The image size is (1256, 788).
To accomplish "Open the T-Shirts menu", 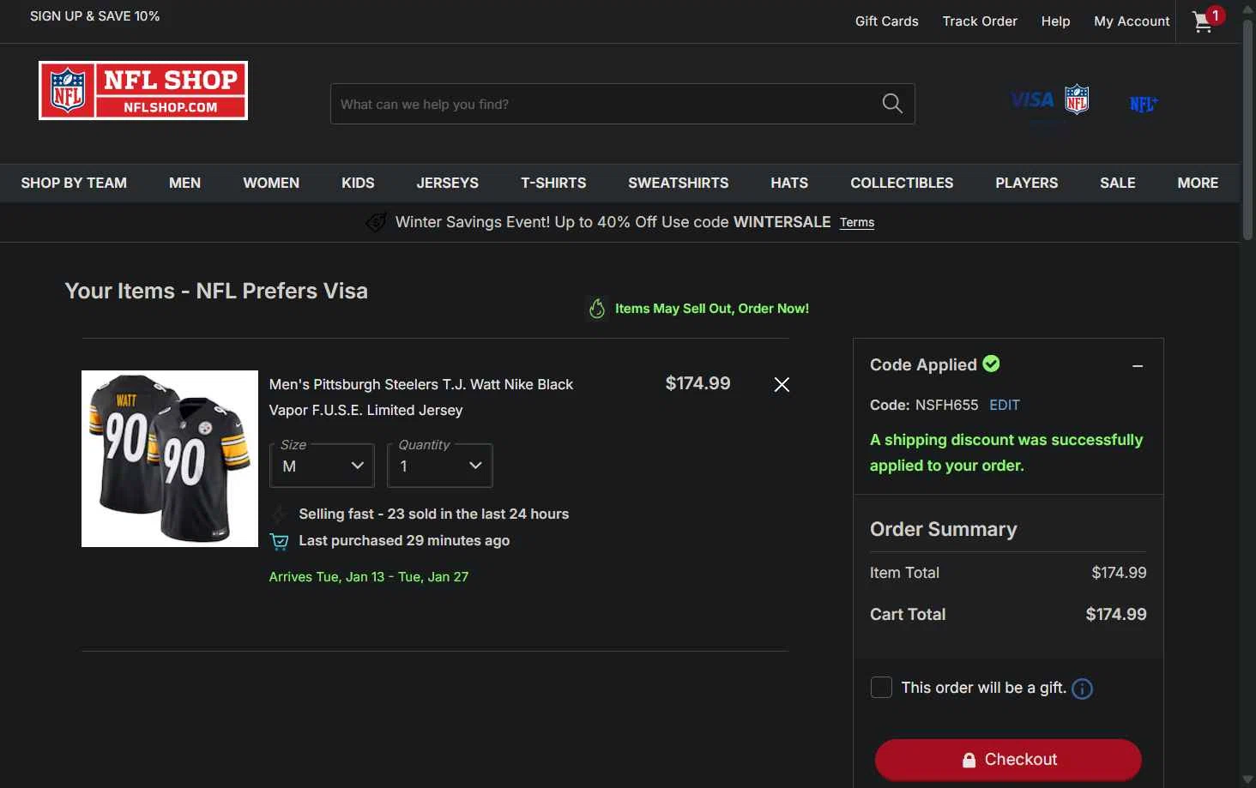I will click(x=553, y=183).
